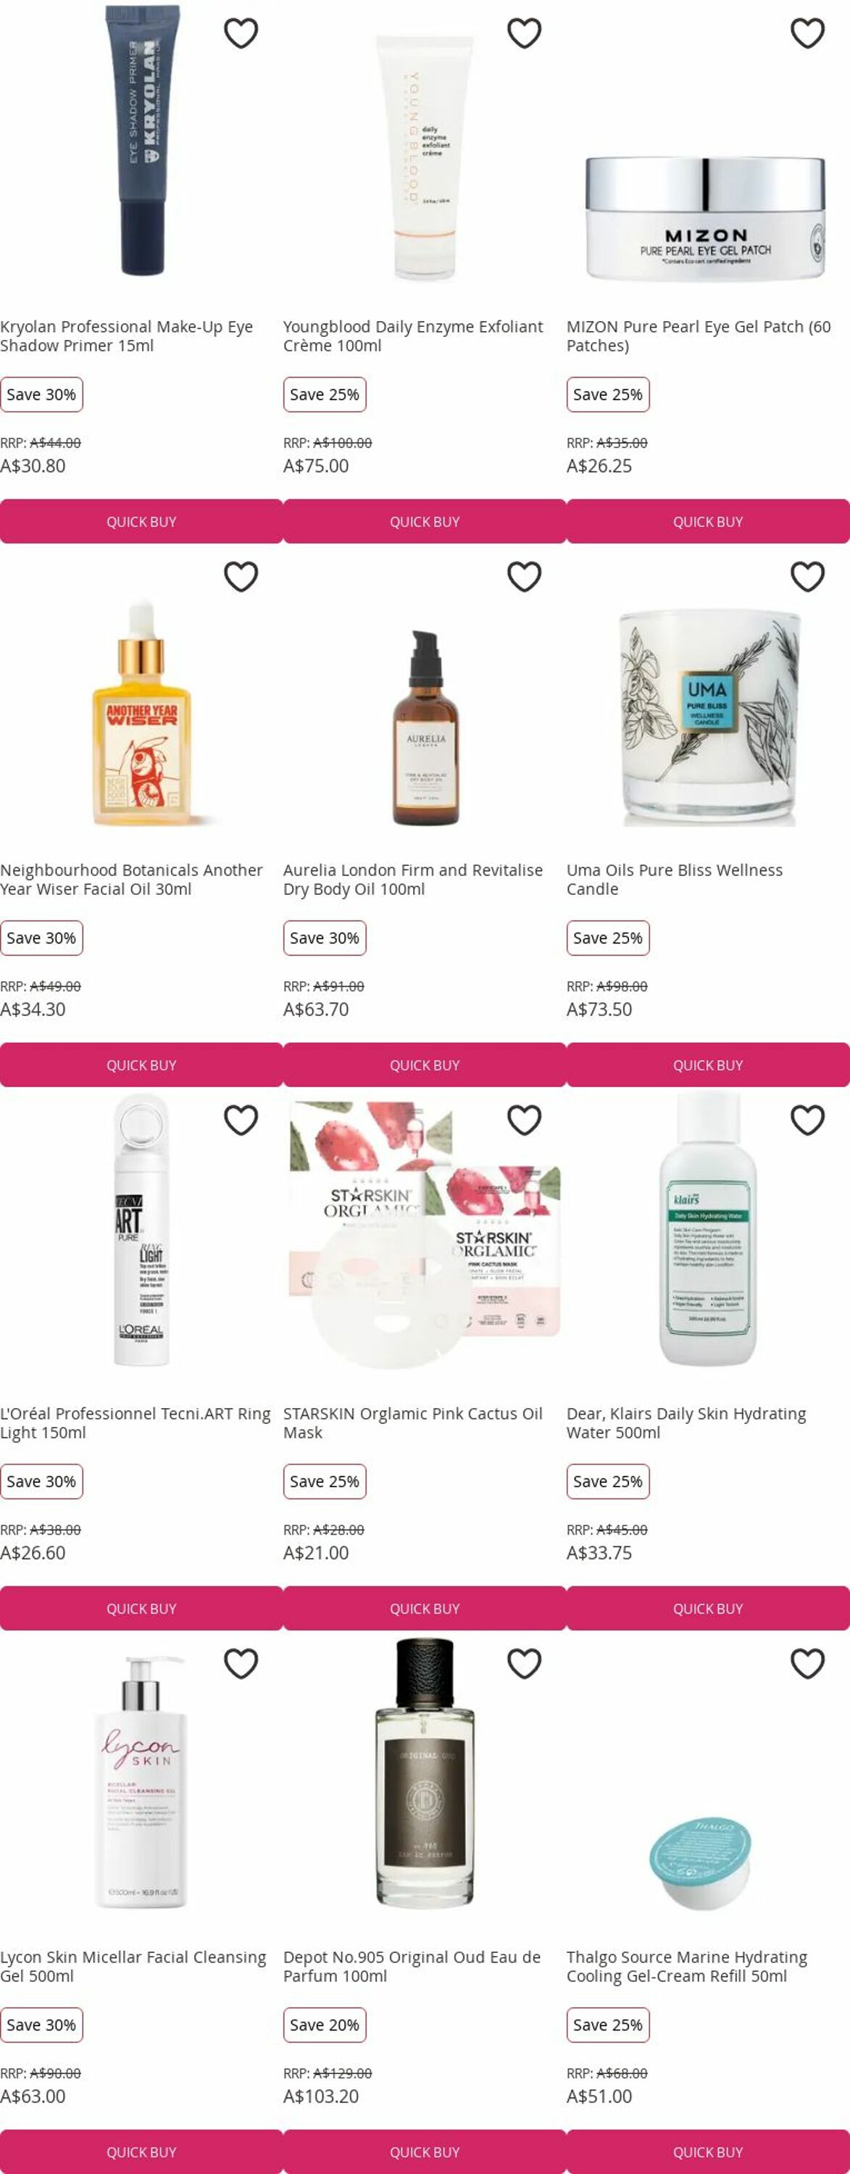Quick buy the Kryolan Eye Shadow Primer
This screenshot has width=850, height=2174.
[141, 522]
